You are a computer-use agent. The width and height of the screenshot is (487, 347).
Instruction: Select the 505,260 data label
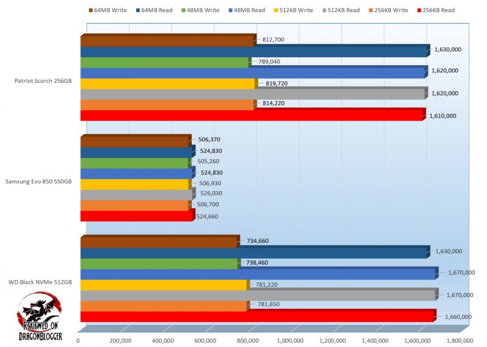click(x=208, y=161)
